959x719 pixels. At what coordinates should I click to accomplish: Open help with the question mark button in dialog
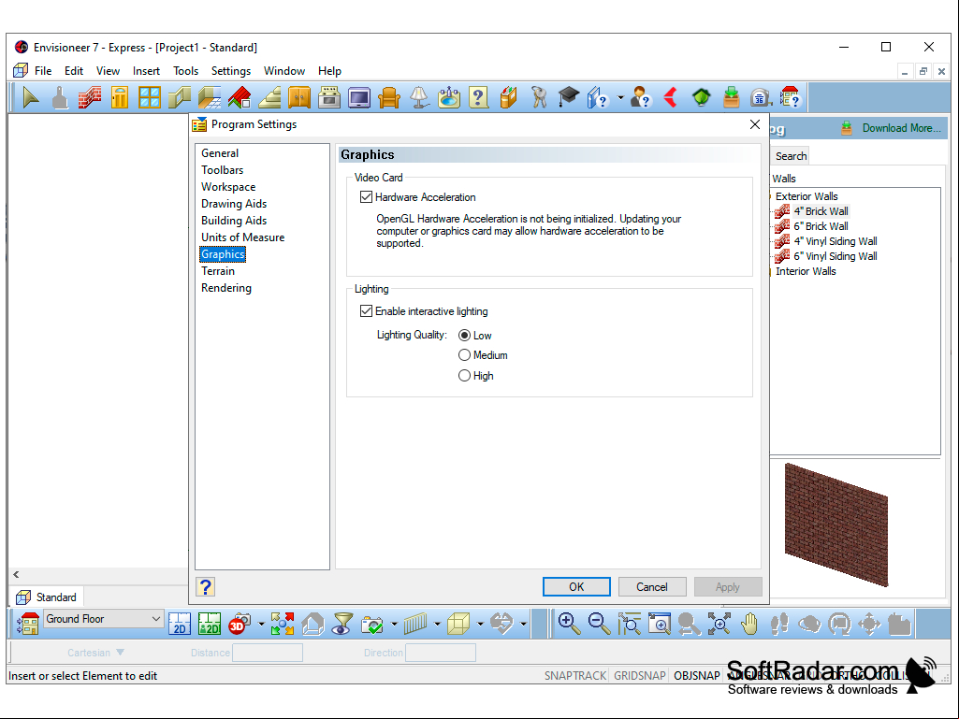pyautogui.click(x=206, y=587)
